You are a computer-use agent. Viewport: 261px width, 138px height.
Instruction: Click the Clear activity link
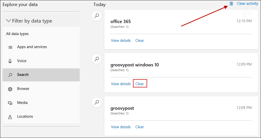pos(247,4)
